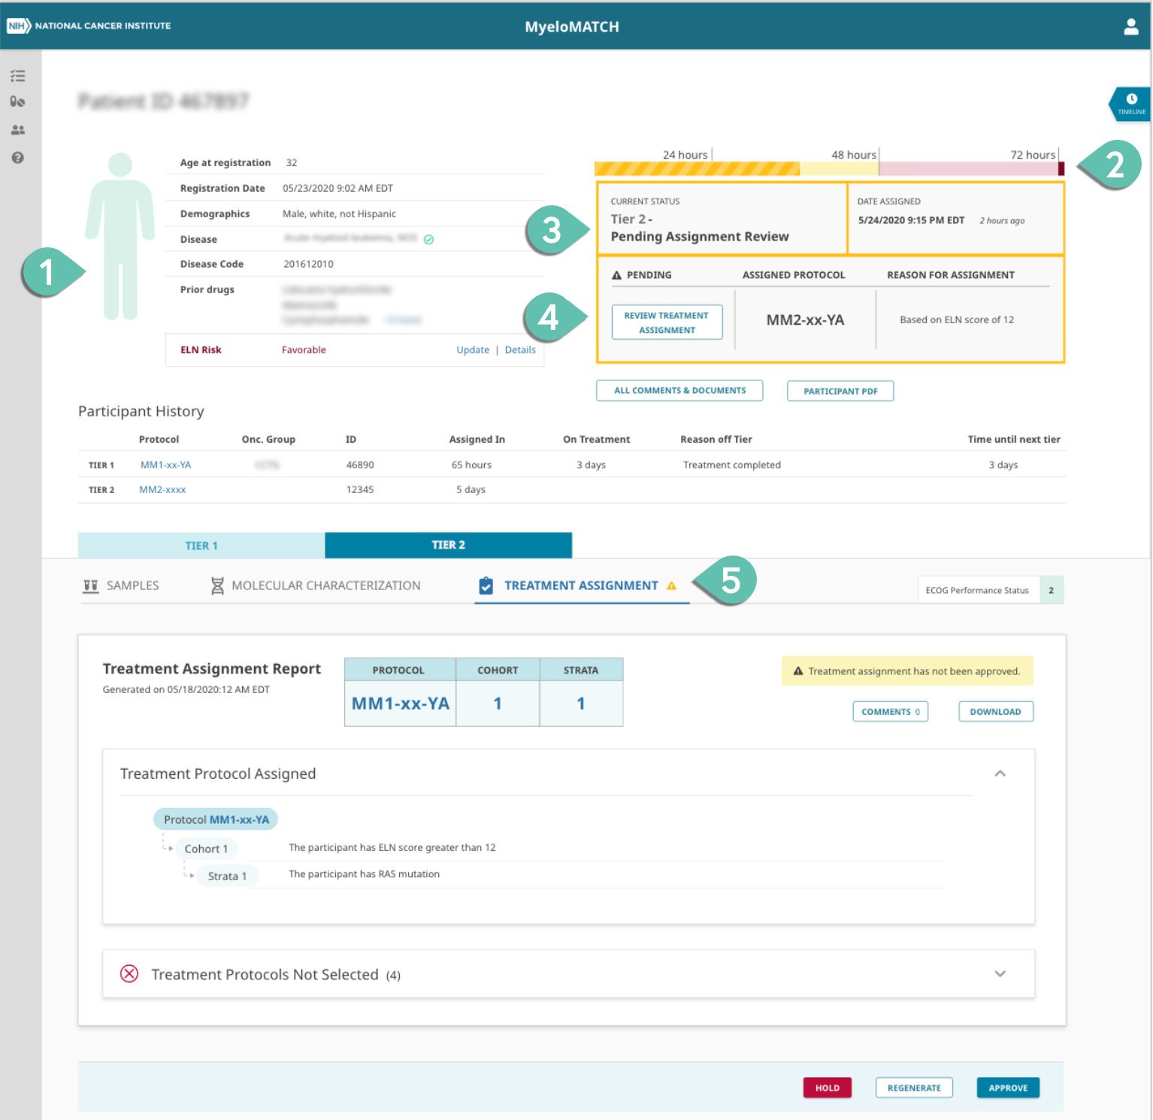Click the Treatment Assignment clipboard icon

tap(486, 586)
